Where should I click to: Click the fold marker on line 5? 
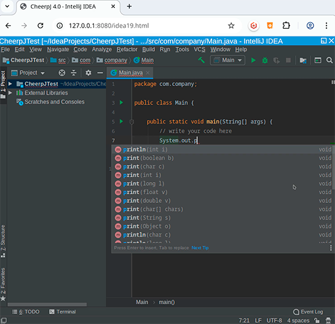point(132,122)
